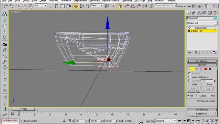The image size is (220, 124).
Task: Toggle the Auto Key button
Action: click(150, 121)
